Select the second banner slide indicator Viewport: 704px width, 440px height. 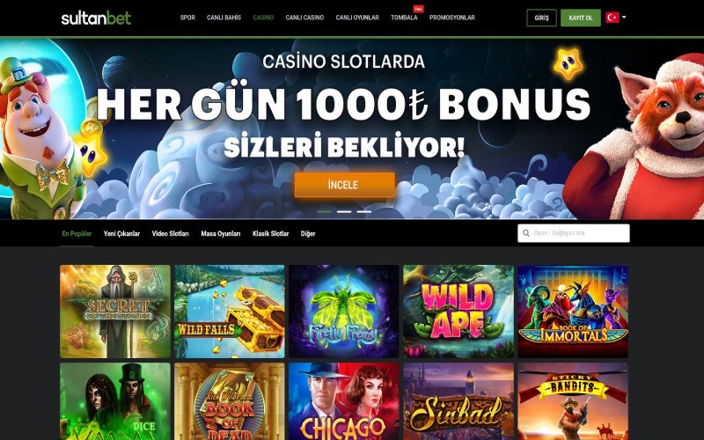click(344, 211)
